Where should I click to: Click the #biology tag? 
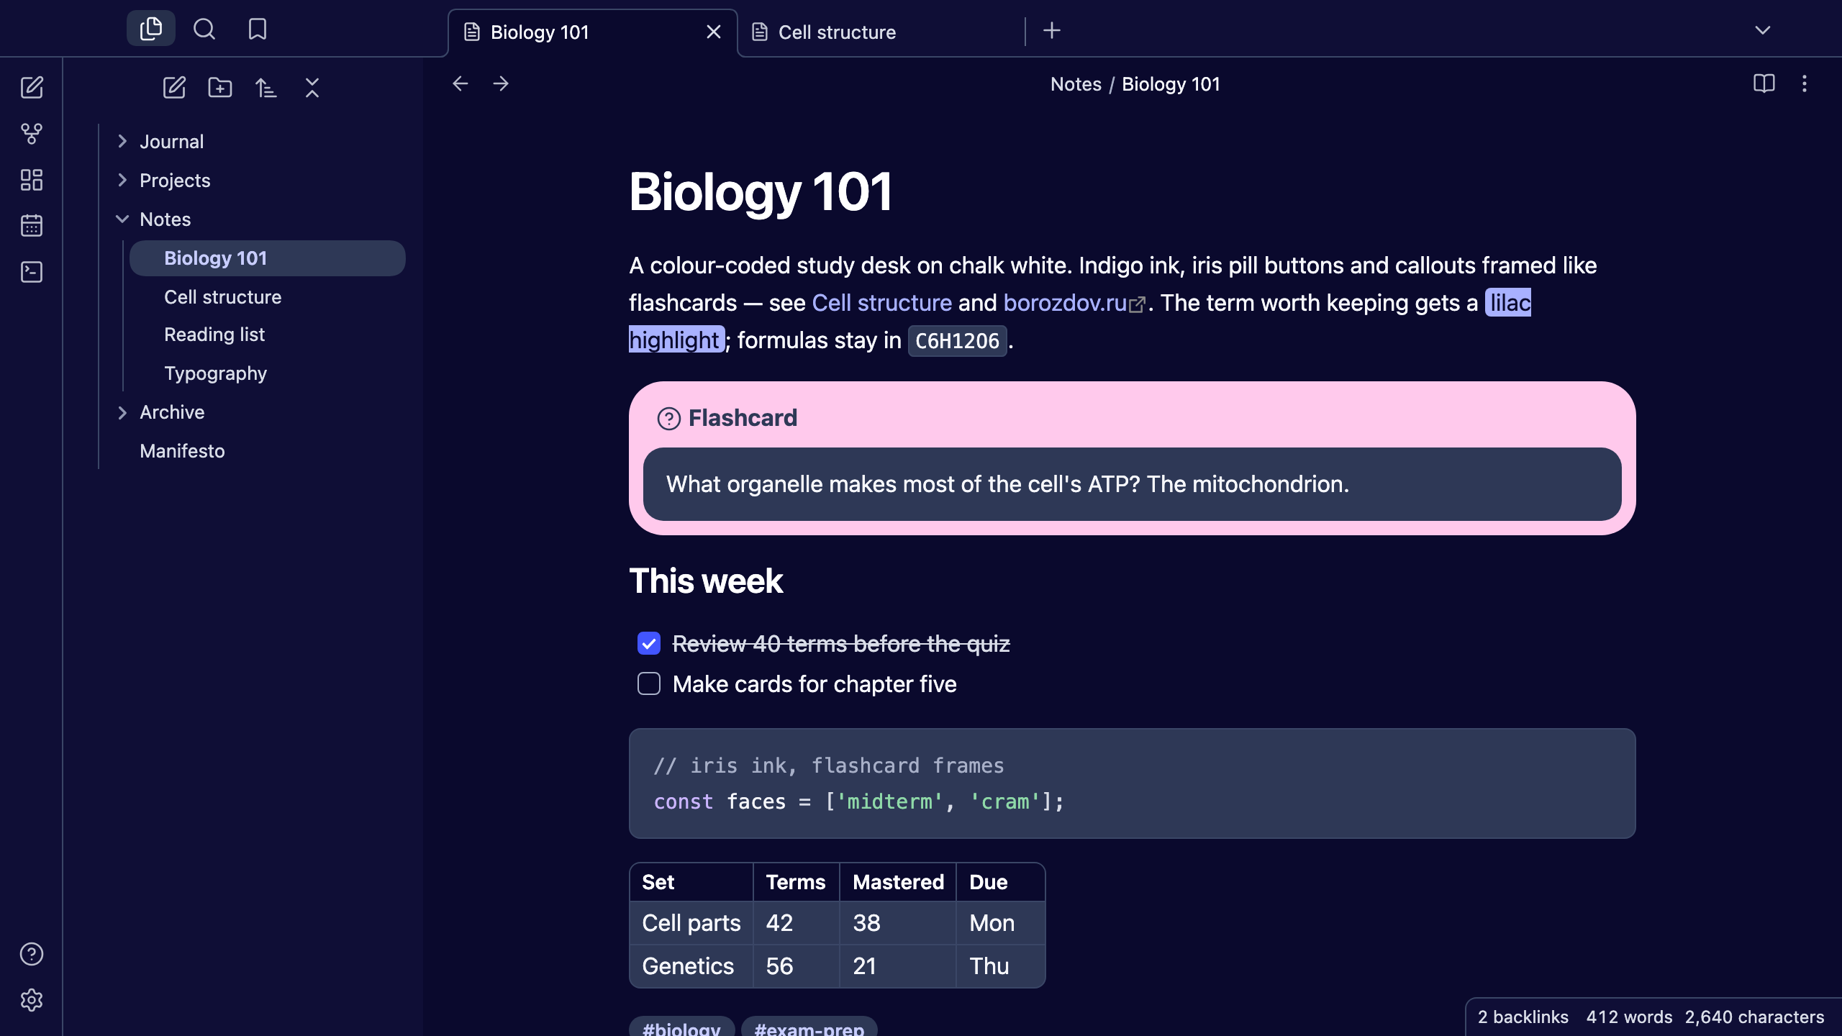(x=681, y=1027)
